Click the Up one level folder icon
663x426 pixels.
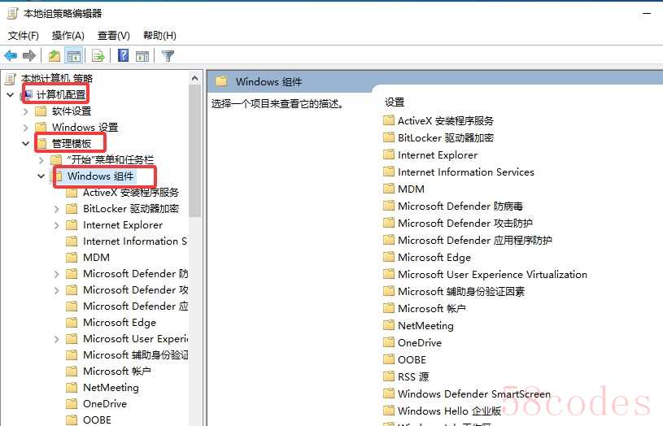point(55,55)
